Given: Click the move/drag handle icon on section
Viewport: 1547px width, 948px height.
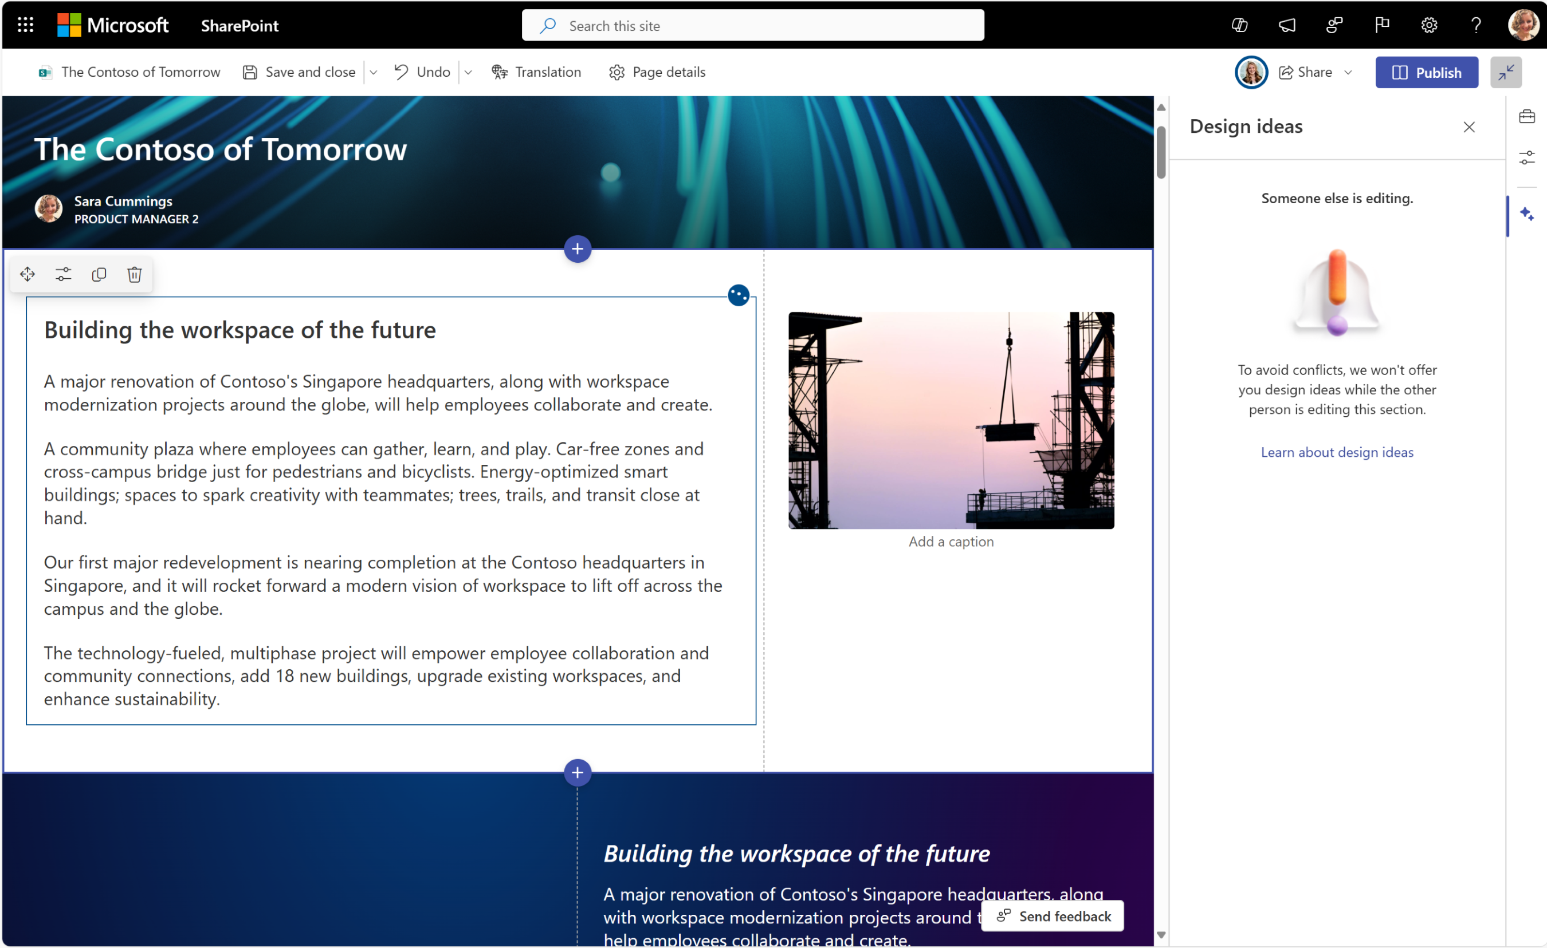Looking at the screenshot, I should pos(28,275).
